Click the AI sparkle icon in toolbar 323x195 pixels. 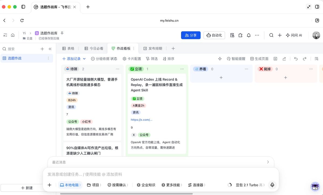220,59
